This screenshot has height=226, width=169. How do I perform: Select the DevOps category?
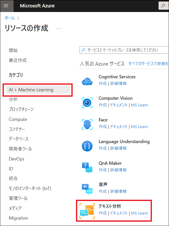click(x=16, y=159)
